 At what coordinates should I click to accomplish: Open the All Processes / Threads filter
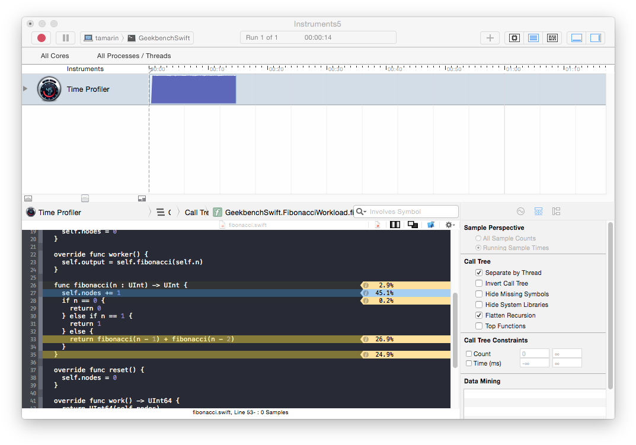tap(134, 56)
